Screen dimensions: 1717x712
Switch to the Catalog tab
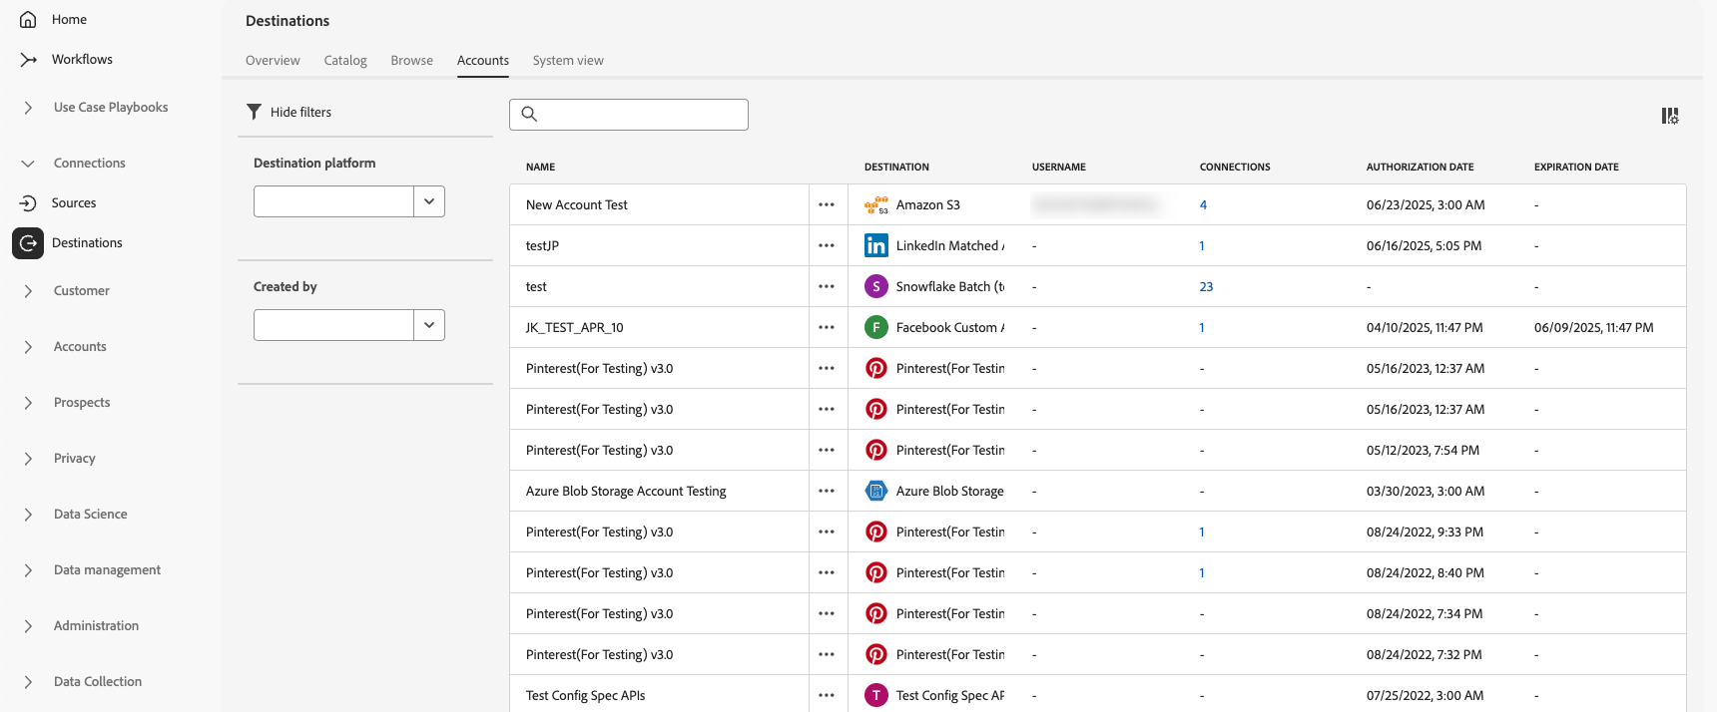click(x=345, y=60)
